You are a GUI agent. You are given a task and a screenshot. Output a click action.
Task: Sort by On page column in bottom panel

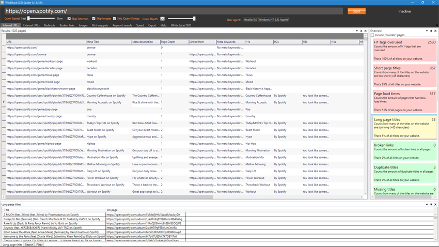pos(146,210)
